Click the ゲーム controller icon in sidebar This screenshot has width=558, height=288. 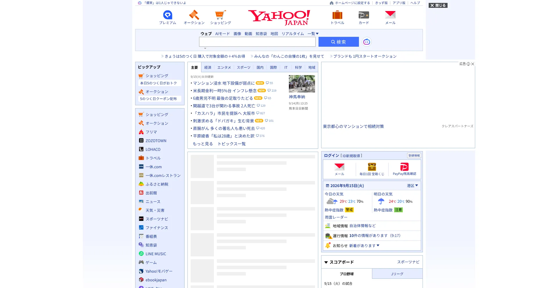point(141,262)
